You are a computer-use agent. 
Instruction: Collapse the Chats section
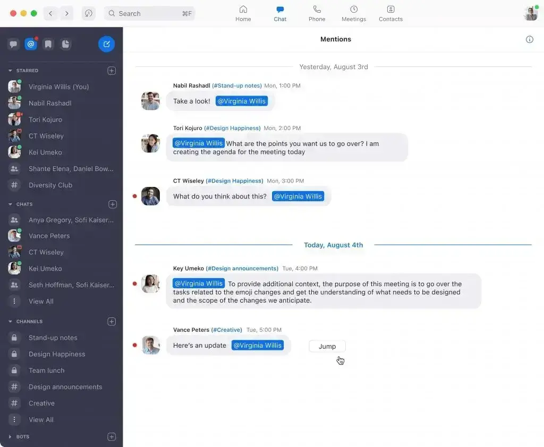pyautogui.click(x=10, y=204)
